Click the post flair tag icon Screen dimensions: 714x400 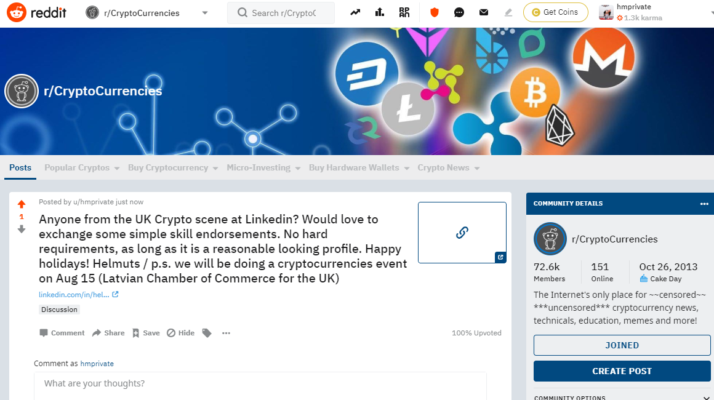(x=207, y=333)
